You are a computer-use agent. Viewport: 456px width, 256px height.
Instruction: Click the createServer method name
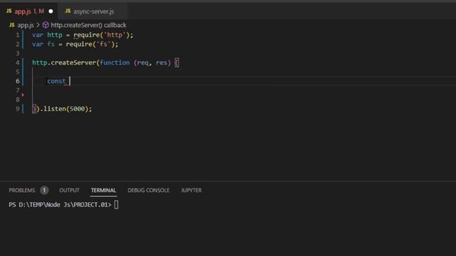[73, 63]
